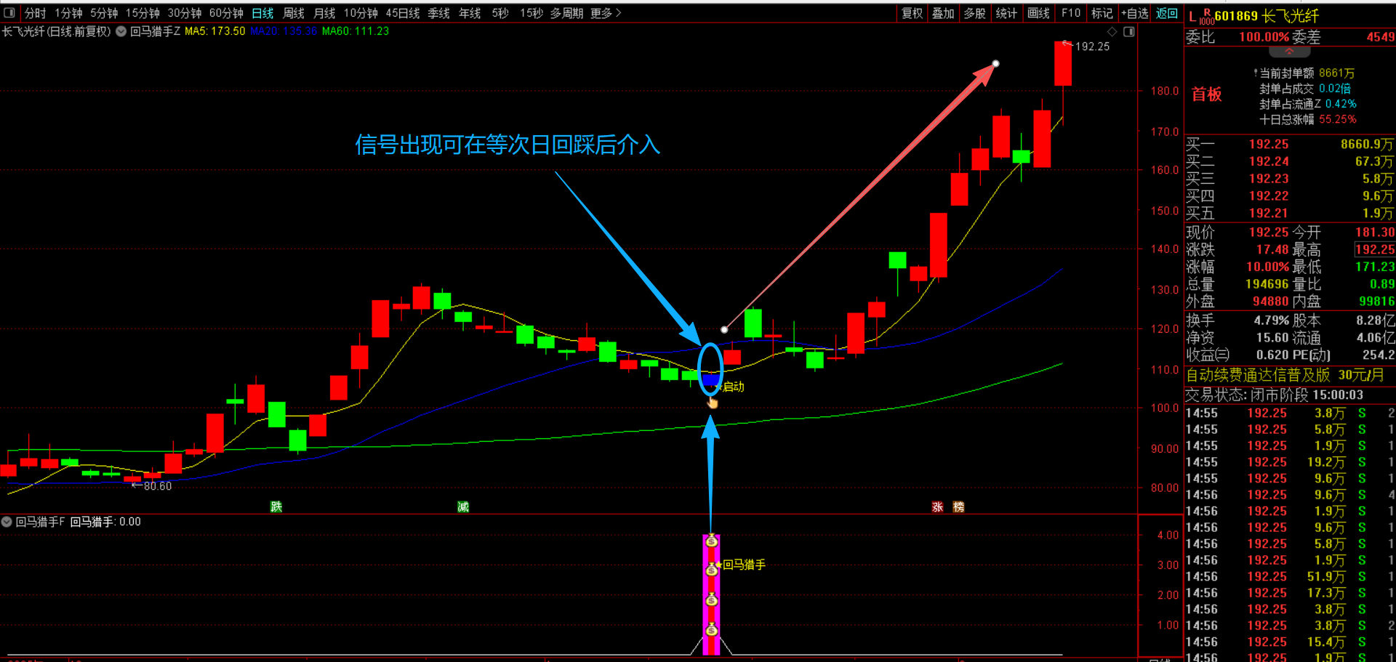The width and height of the screenshot is (1396, 662).
Task: Click the 减 event marker below chart
Action: (463, 506)
